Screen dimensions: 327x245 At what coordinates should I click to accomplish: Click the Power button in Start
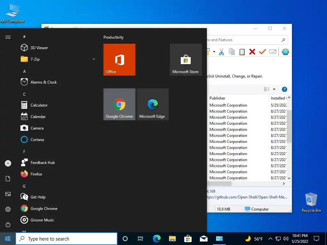point(8,225)
